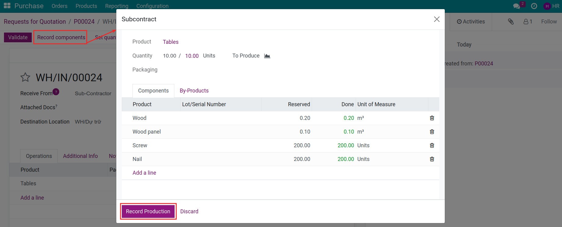
Task: Delete the Wood panel component line
Action: pos(432,132)
